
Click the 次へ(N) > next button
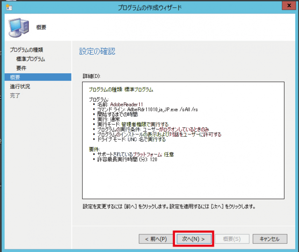(193, 239)
